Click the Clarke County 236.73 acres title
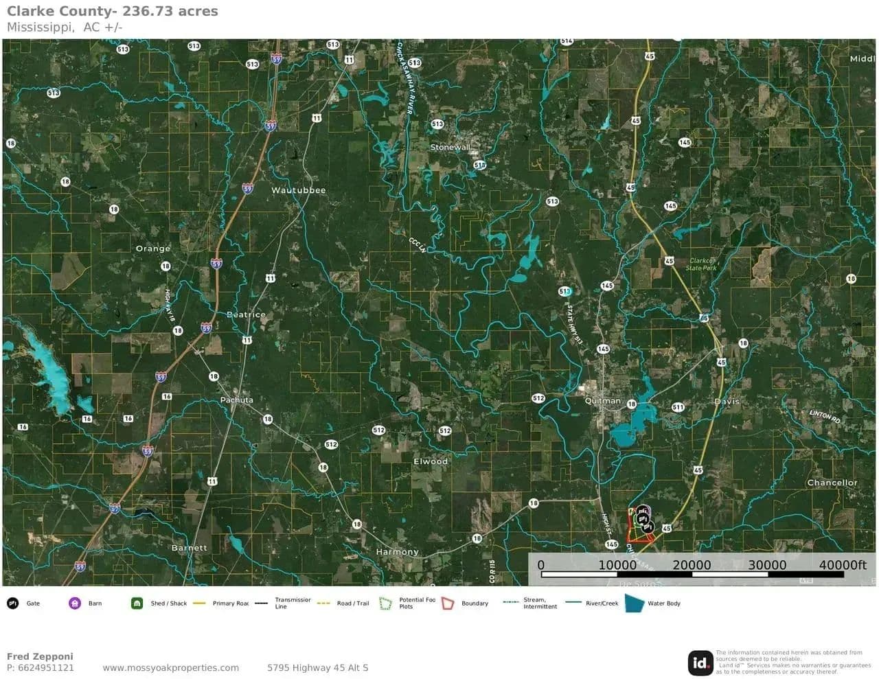The width and height of the screenshot is (879, 679). coord(113,12)
